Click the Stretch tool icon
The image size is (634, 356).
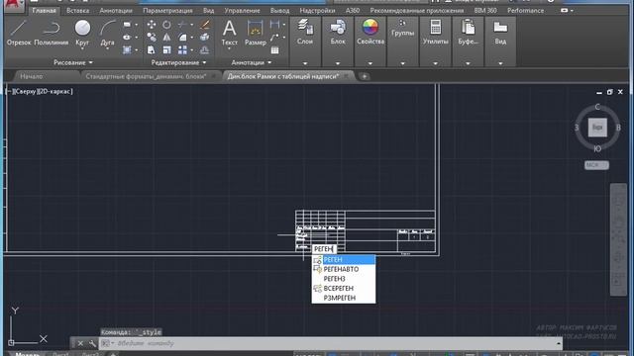152,50
